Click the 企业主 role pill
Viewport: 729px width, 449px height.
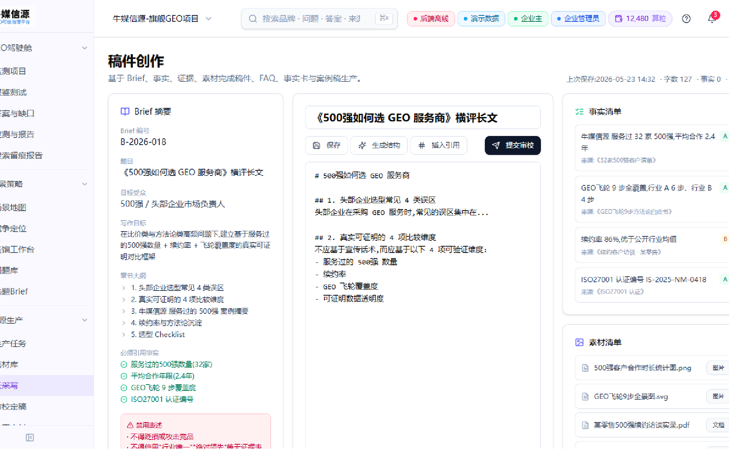click(x=527, y=19)
